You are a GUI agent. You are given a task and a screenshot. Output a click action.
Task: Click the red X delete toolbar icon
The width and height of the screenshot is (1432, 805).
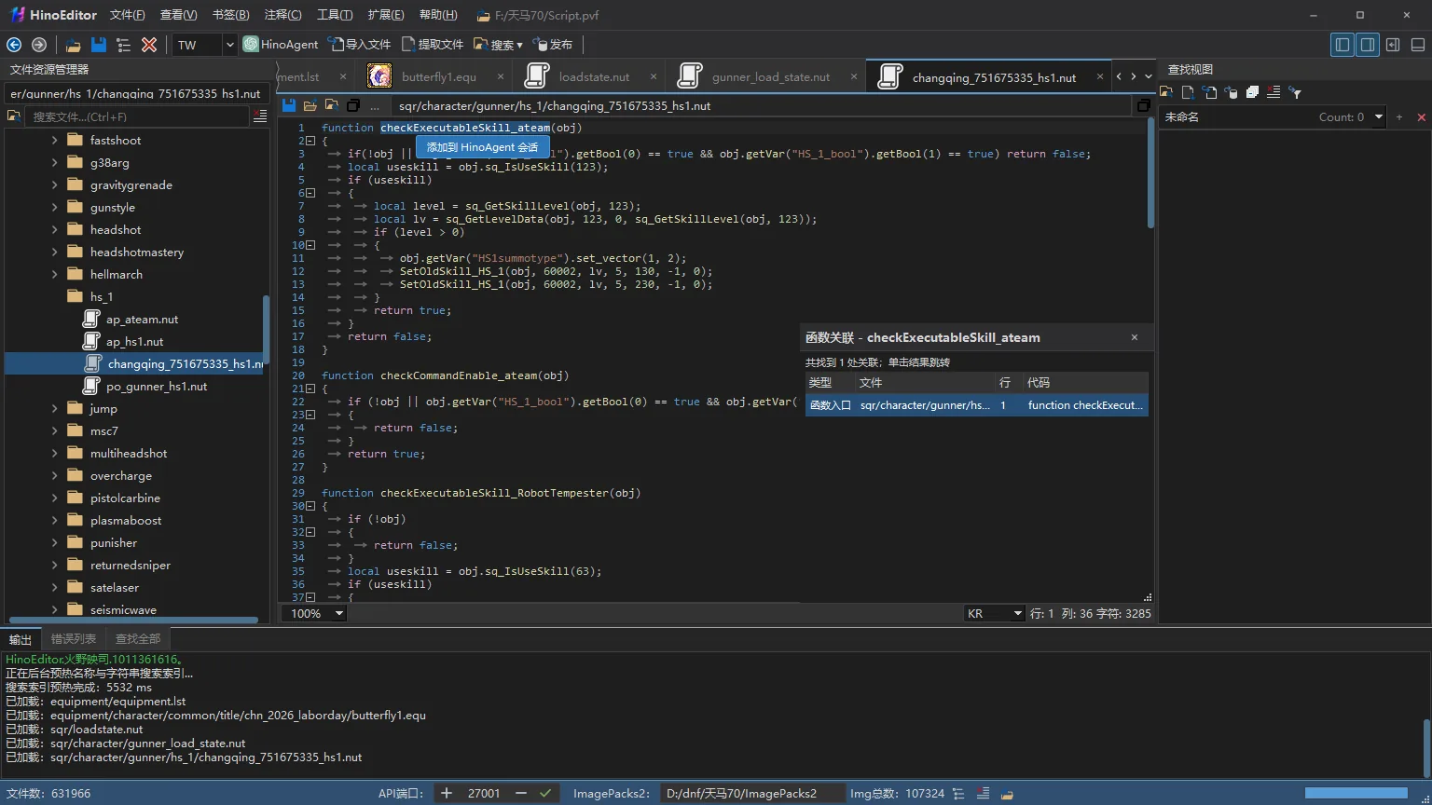point(149,45)
